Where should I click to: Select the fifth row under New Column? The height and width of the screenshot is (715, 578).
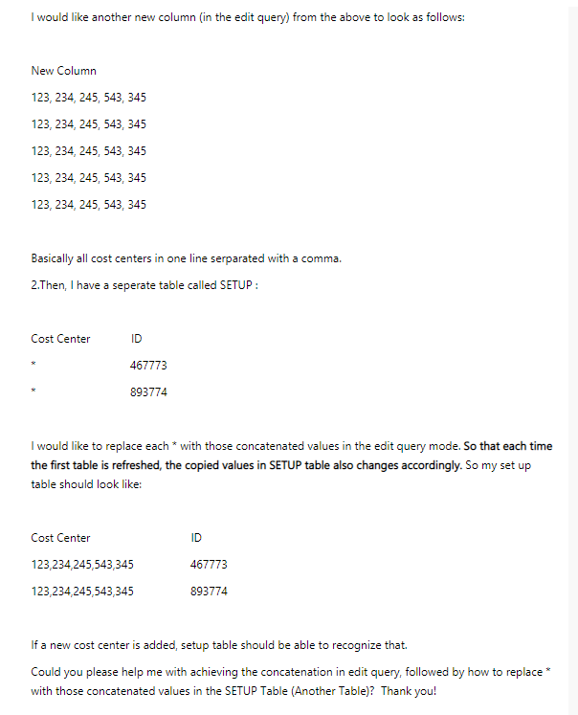coord(88,205)
